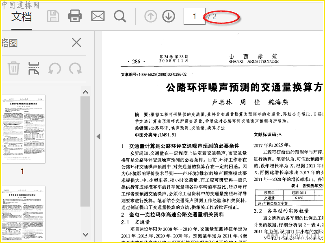325x243 pixels.
Task: Click the classification code U491.91
Action: click(x=168, y=135)
